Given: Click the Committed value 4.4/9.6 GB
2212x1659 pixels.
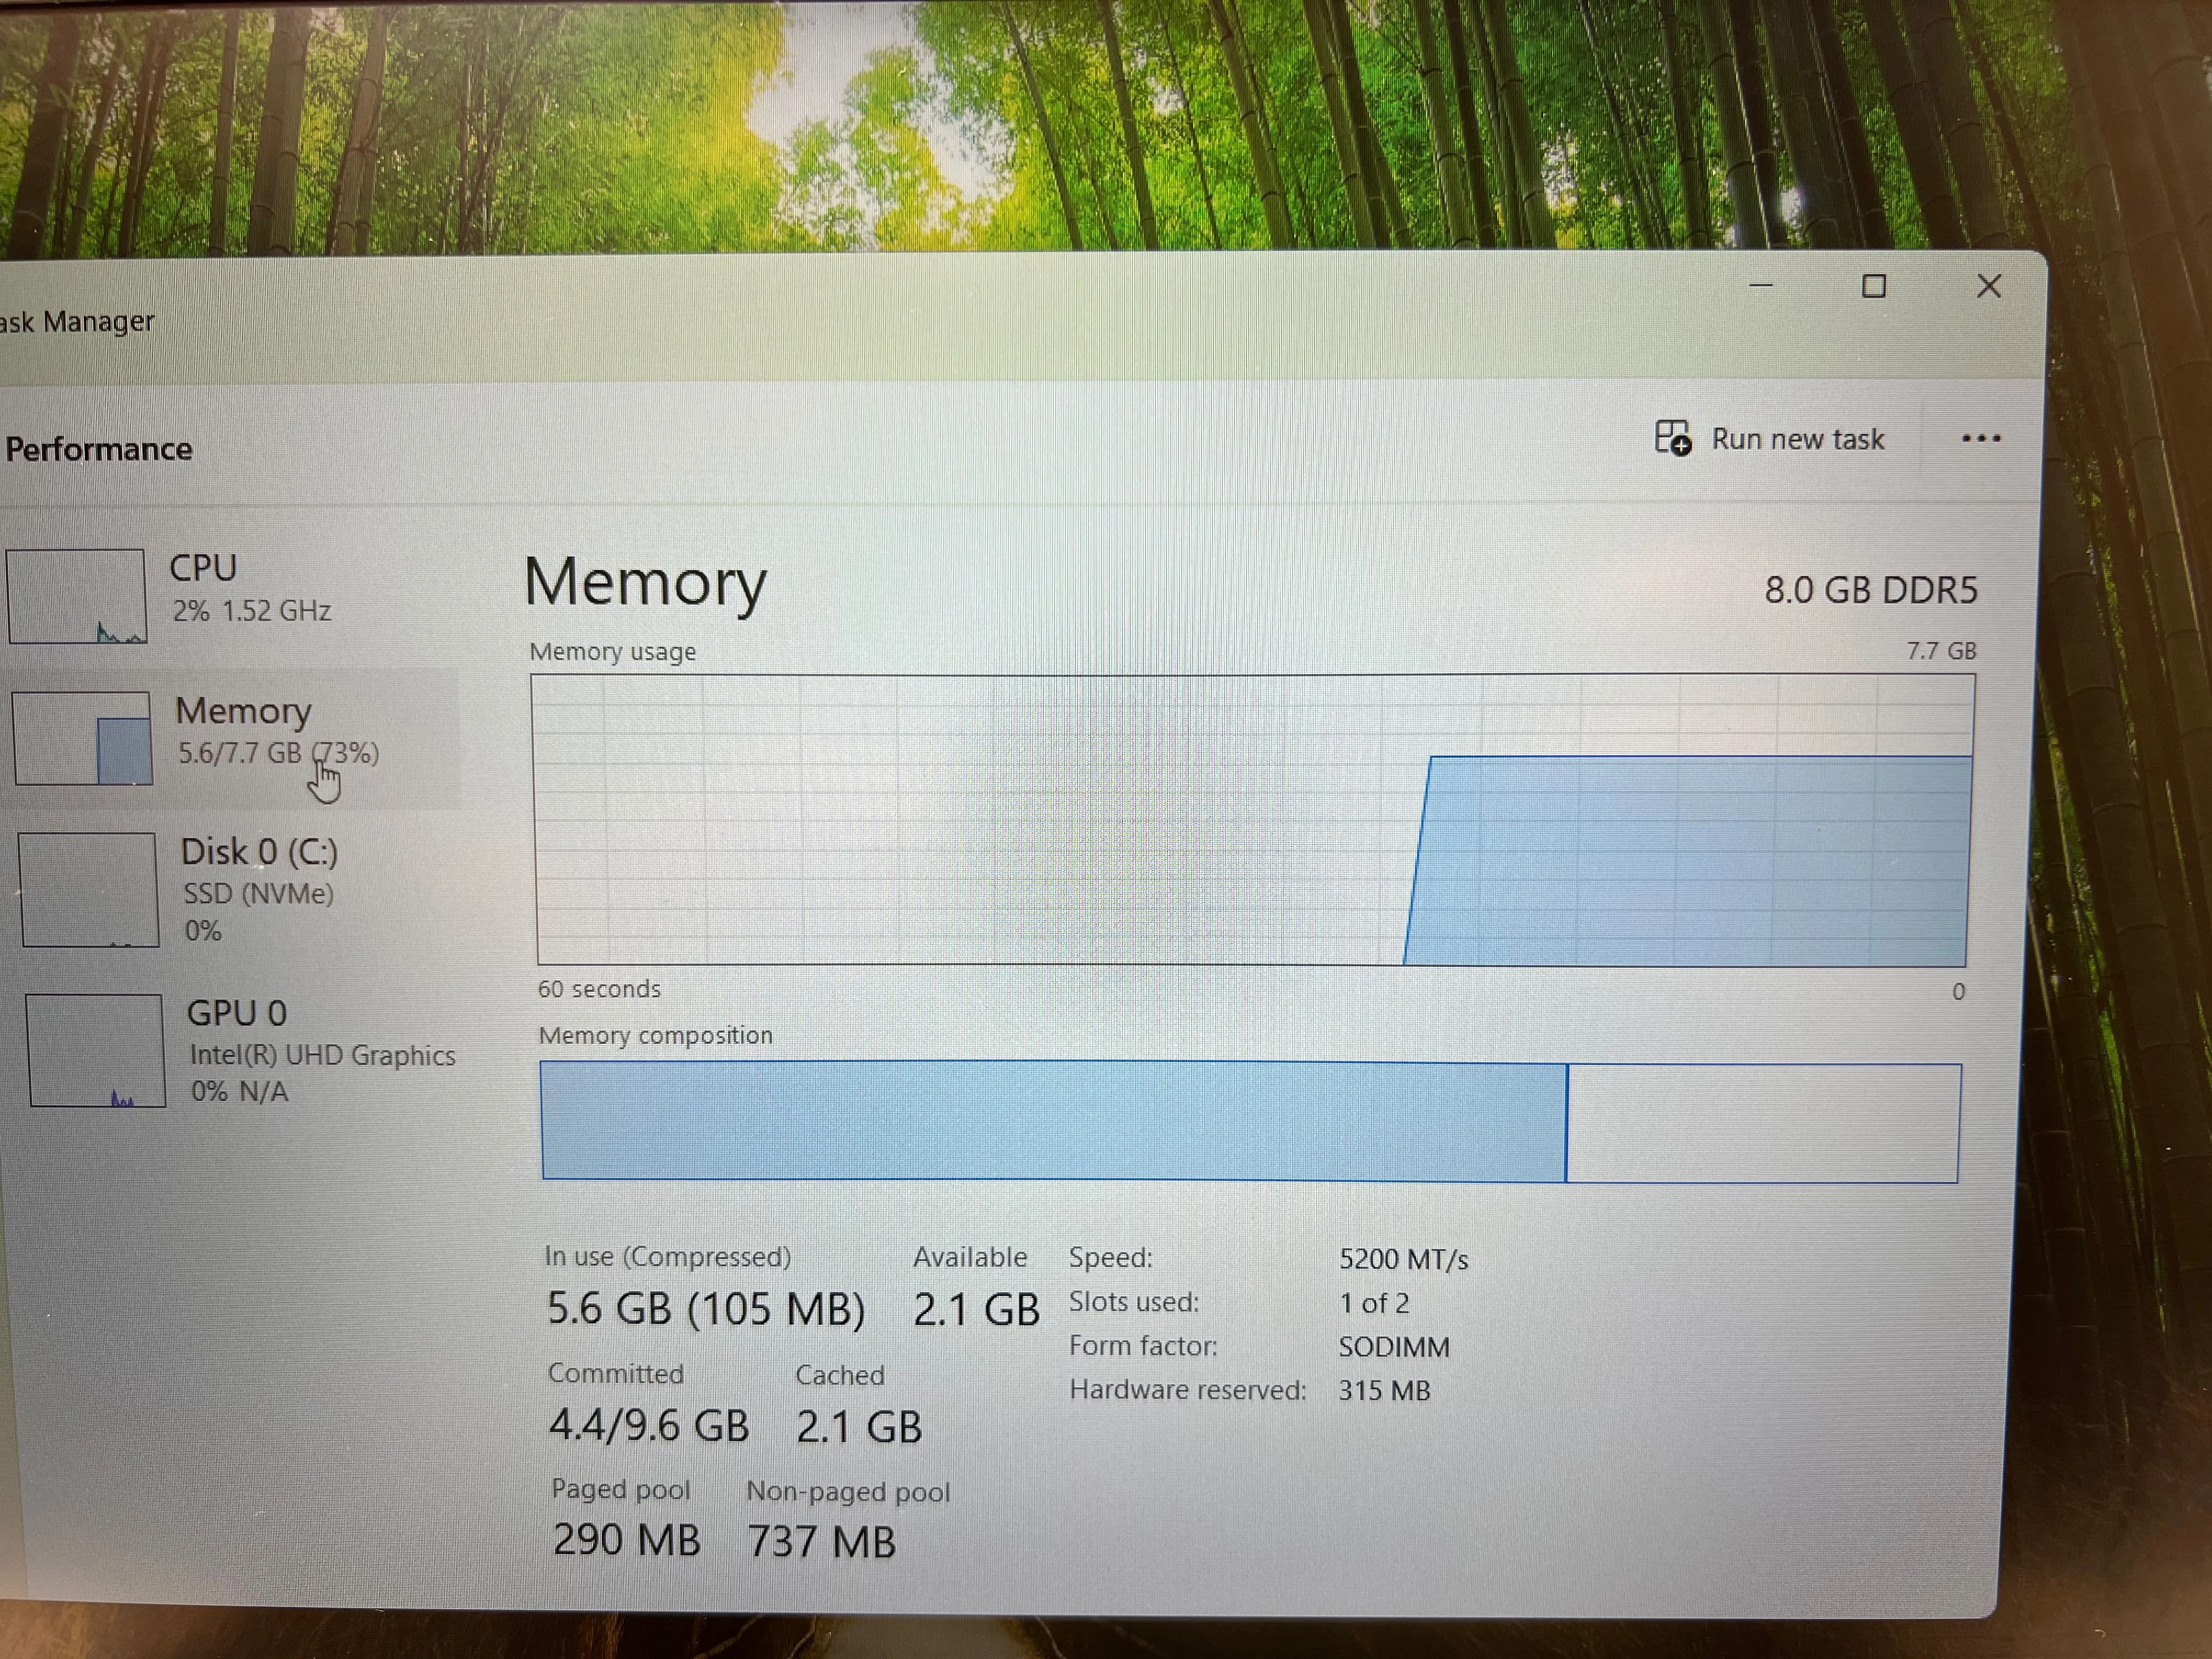Looking at the screenshot, I should pyautogui.click(x=648, y=1426).
